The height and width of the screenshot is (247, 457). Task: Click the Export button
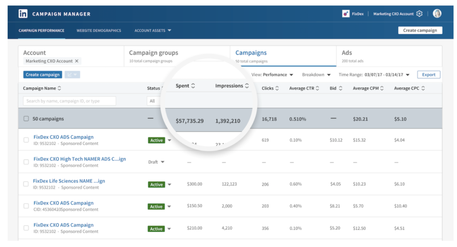coord(429,74)
